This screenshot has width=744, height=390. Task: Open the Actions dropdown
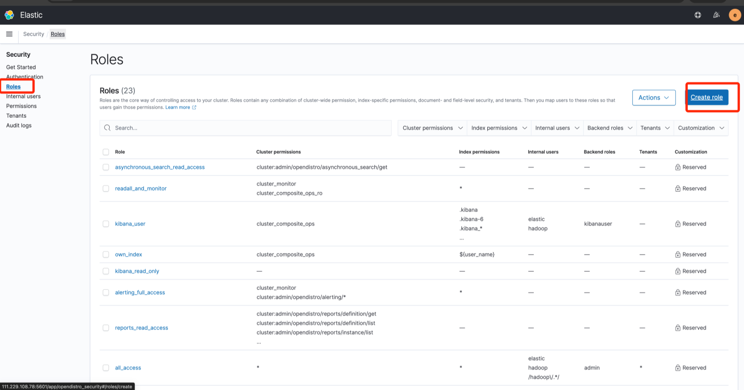coord(653,98)
